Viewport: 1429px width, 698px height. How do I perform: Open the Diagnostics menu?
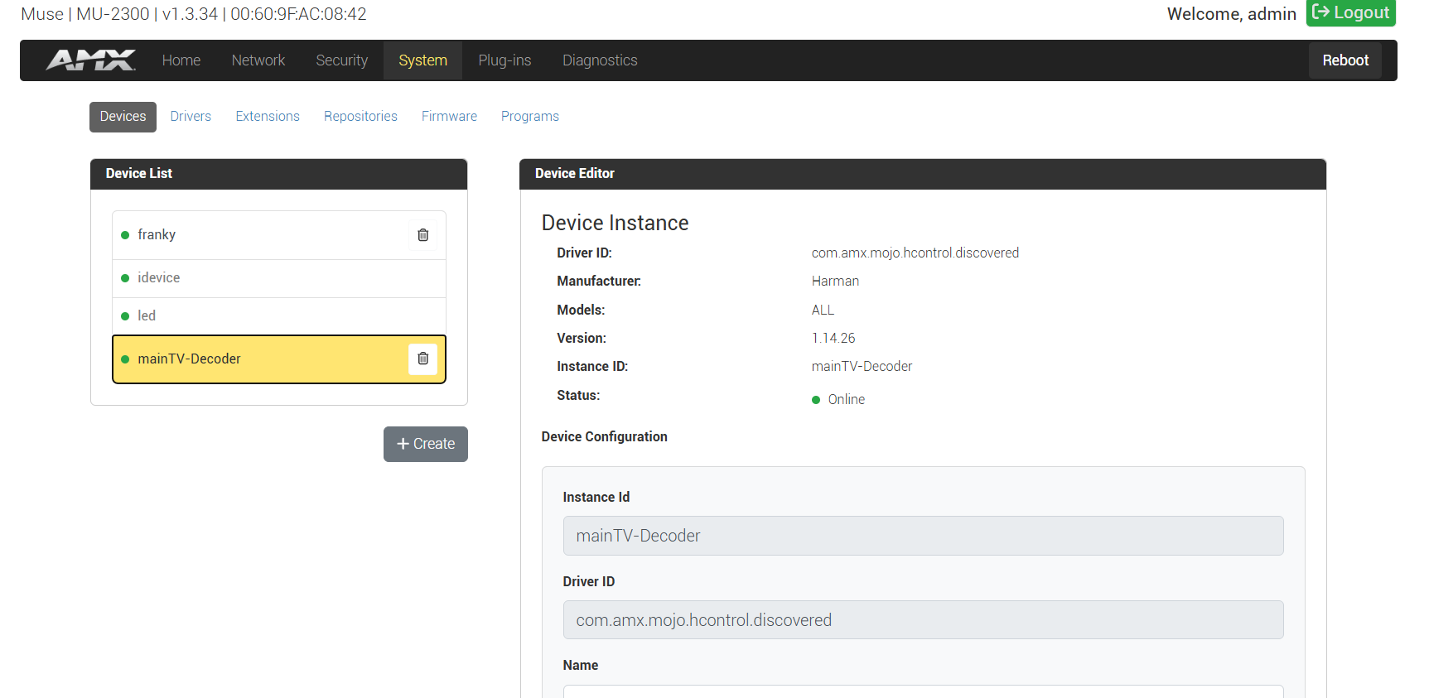600,60
